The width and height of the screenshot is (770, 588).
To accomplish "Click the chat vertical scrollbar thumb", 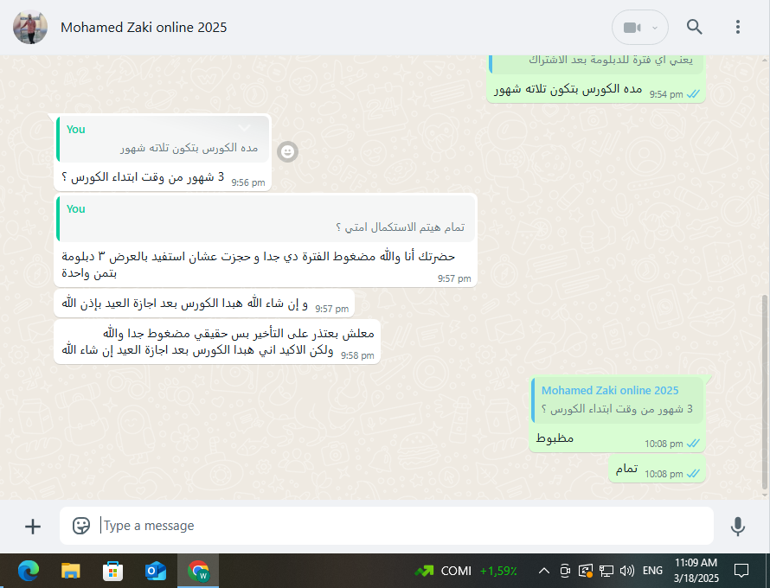I will [765, 392].
